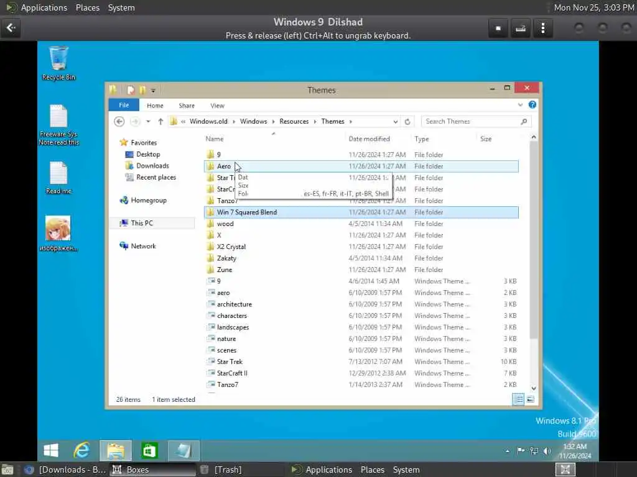The width and height of the screenshot is (637, 477).
Task: Open the Windows Store taskbar icon
Action: pyautogui.click(x=149, y=450)
